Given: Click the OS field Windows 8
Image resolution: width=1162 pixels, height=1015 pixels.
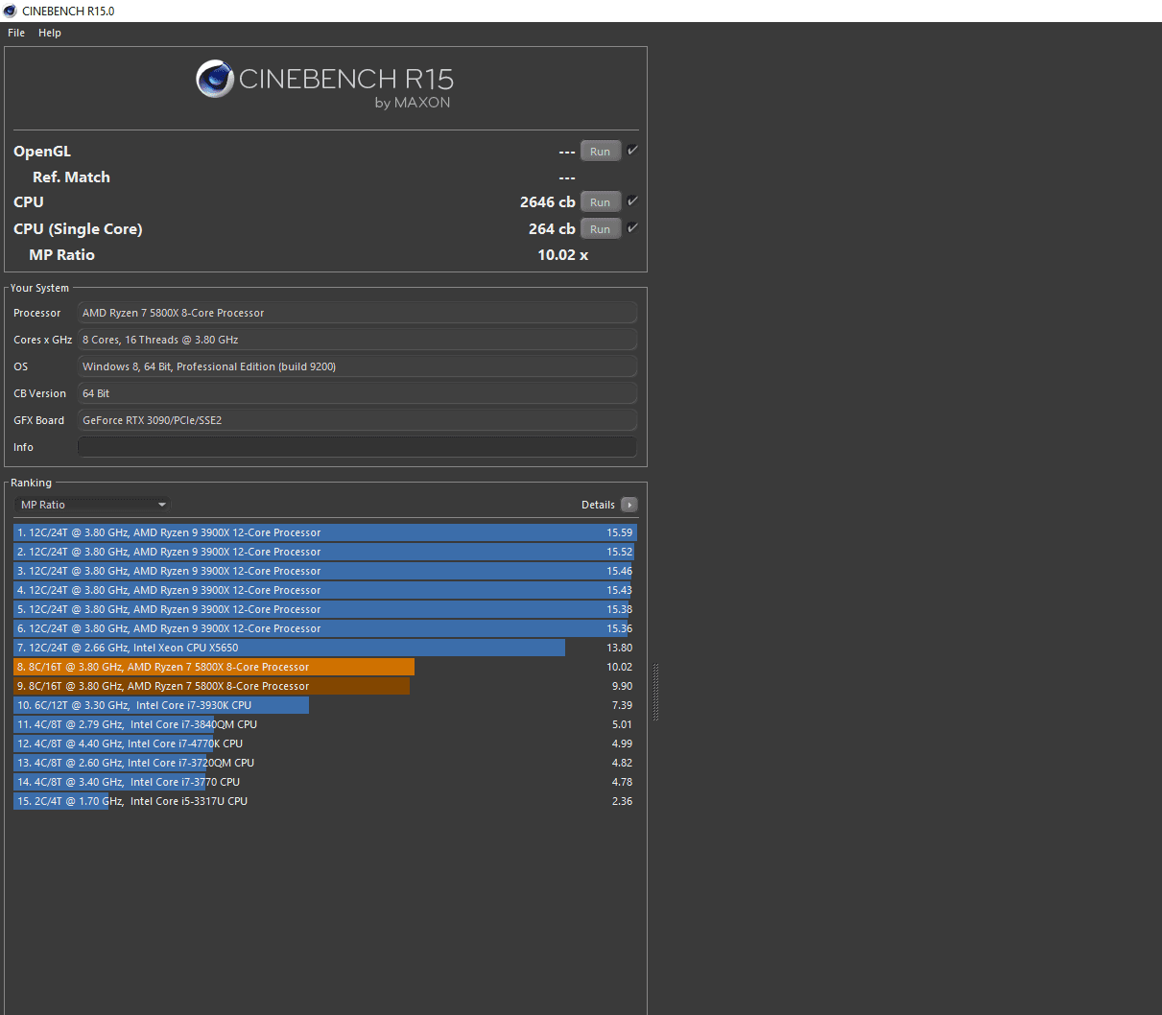Looking at the screenshot, I should [357, 366].
